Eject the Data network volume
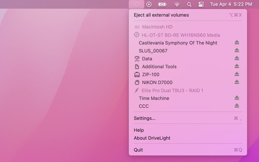 tap(237, 58)
